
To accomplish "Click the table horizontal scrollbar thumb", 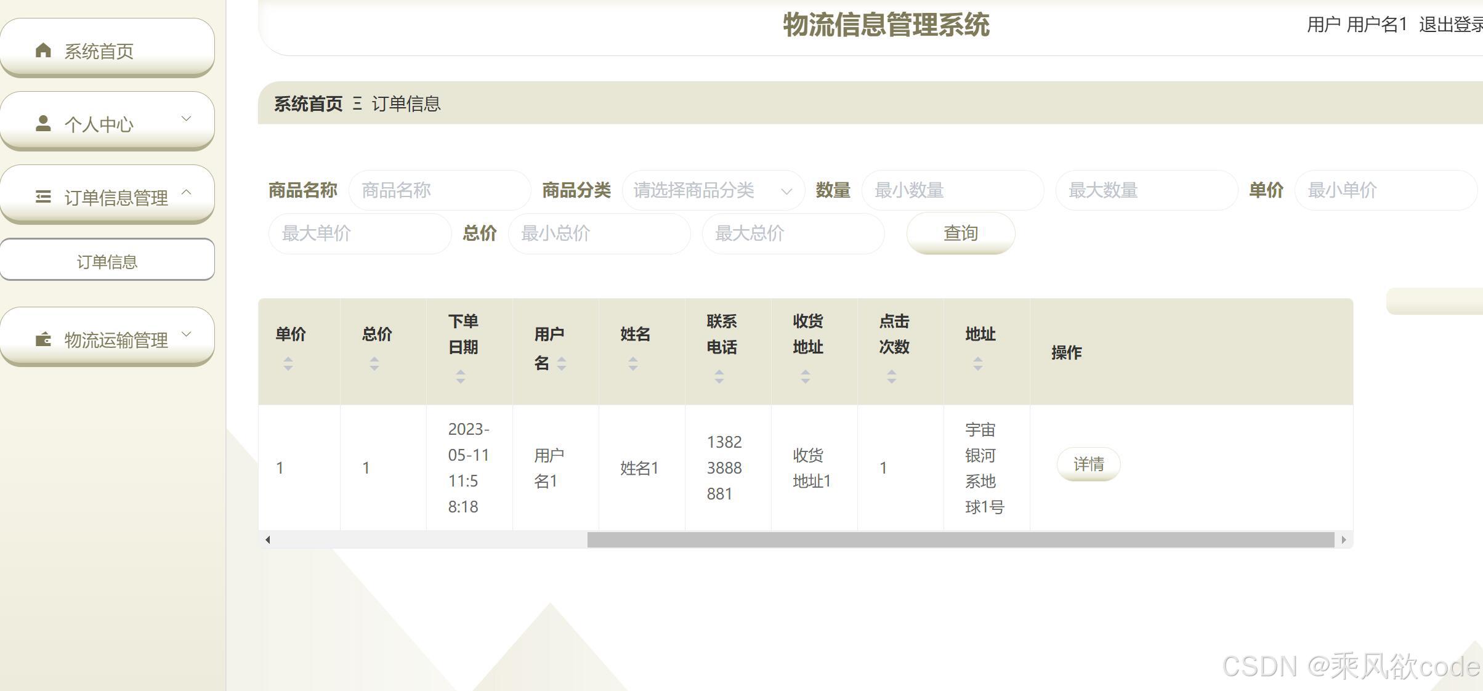I will (960, 540).
